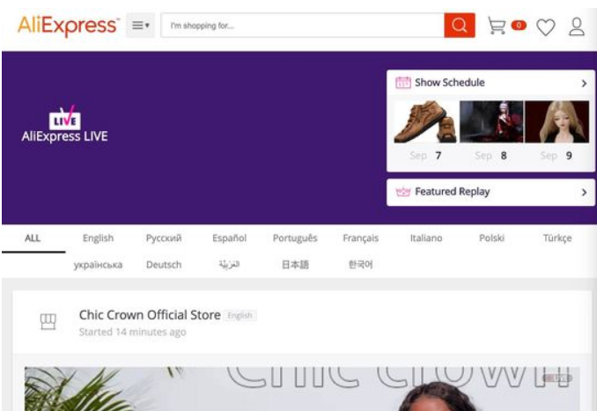This screenshot has height=411, width=597.
Task: Switch to the Deutsch tab
Action: pyautogui.click(x=164, y=265)
